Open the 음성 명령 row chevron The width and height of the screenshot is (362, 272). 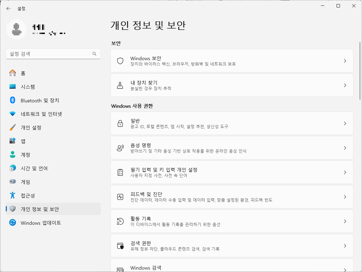(345, 148)
